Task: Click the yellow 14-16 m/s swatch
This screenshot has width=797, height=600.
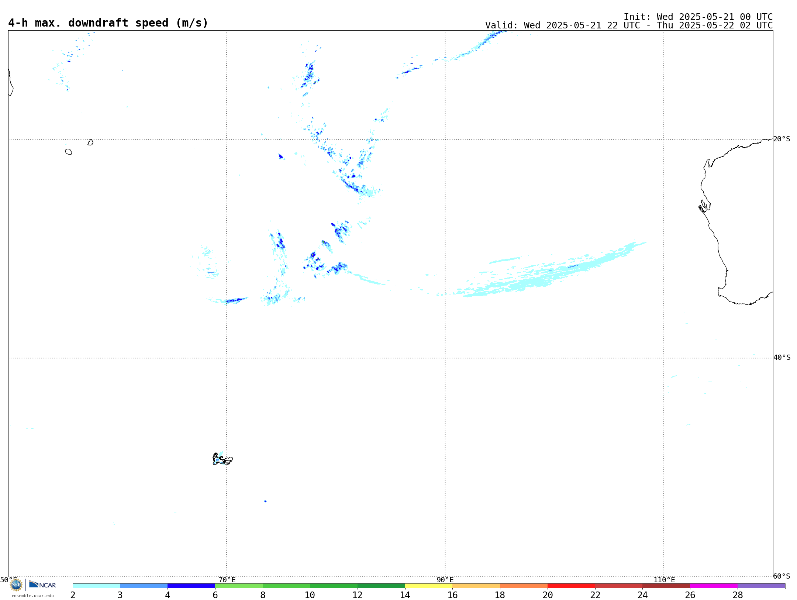Action: [429, 586]
